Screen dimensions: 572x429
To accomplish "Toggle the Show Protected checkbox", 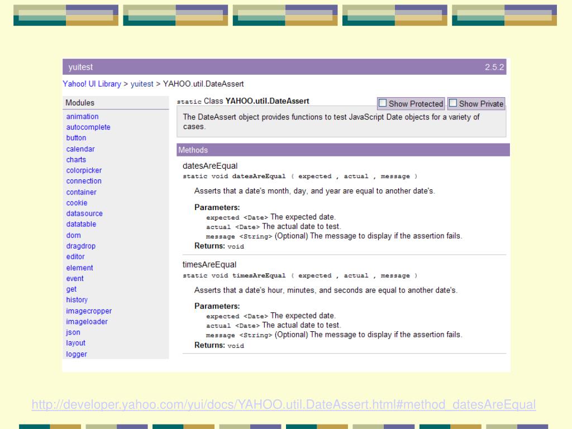I will (x=382, y=103).
